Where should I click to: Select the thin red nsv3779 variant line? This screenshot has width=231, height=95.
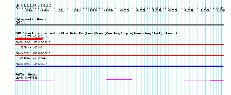coord(120,50)
